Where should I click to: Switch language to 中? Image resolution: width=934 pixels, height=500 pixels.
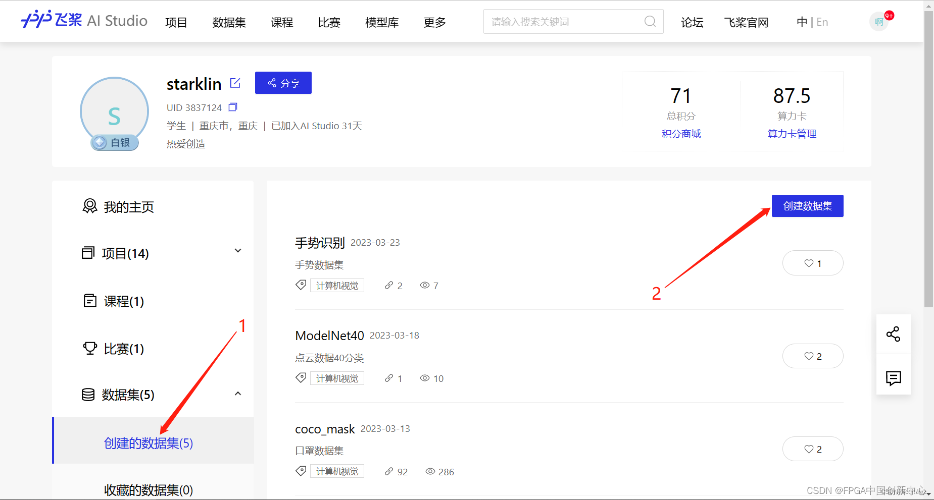click(802, 22)
